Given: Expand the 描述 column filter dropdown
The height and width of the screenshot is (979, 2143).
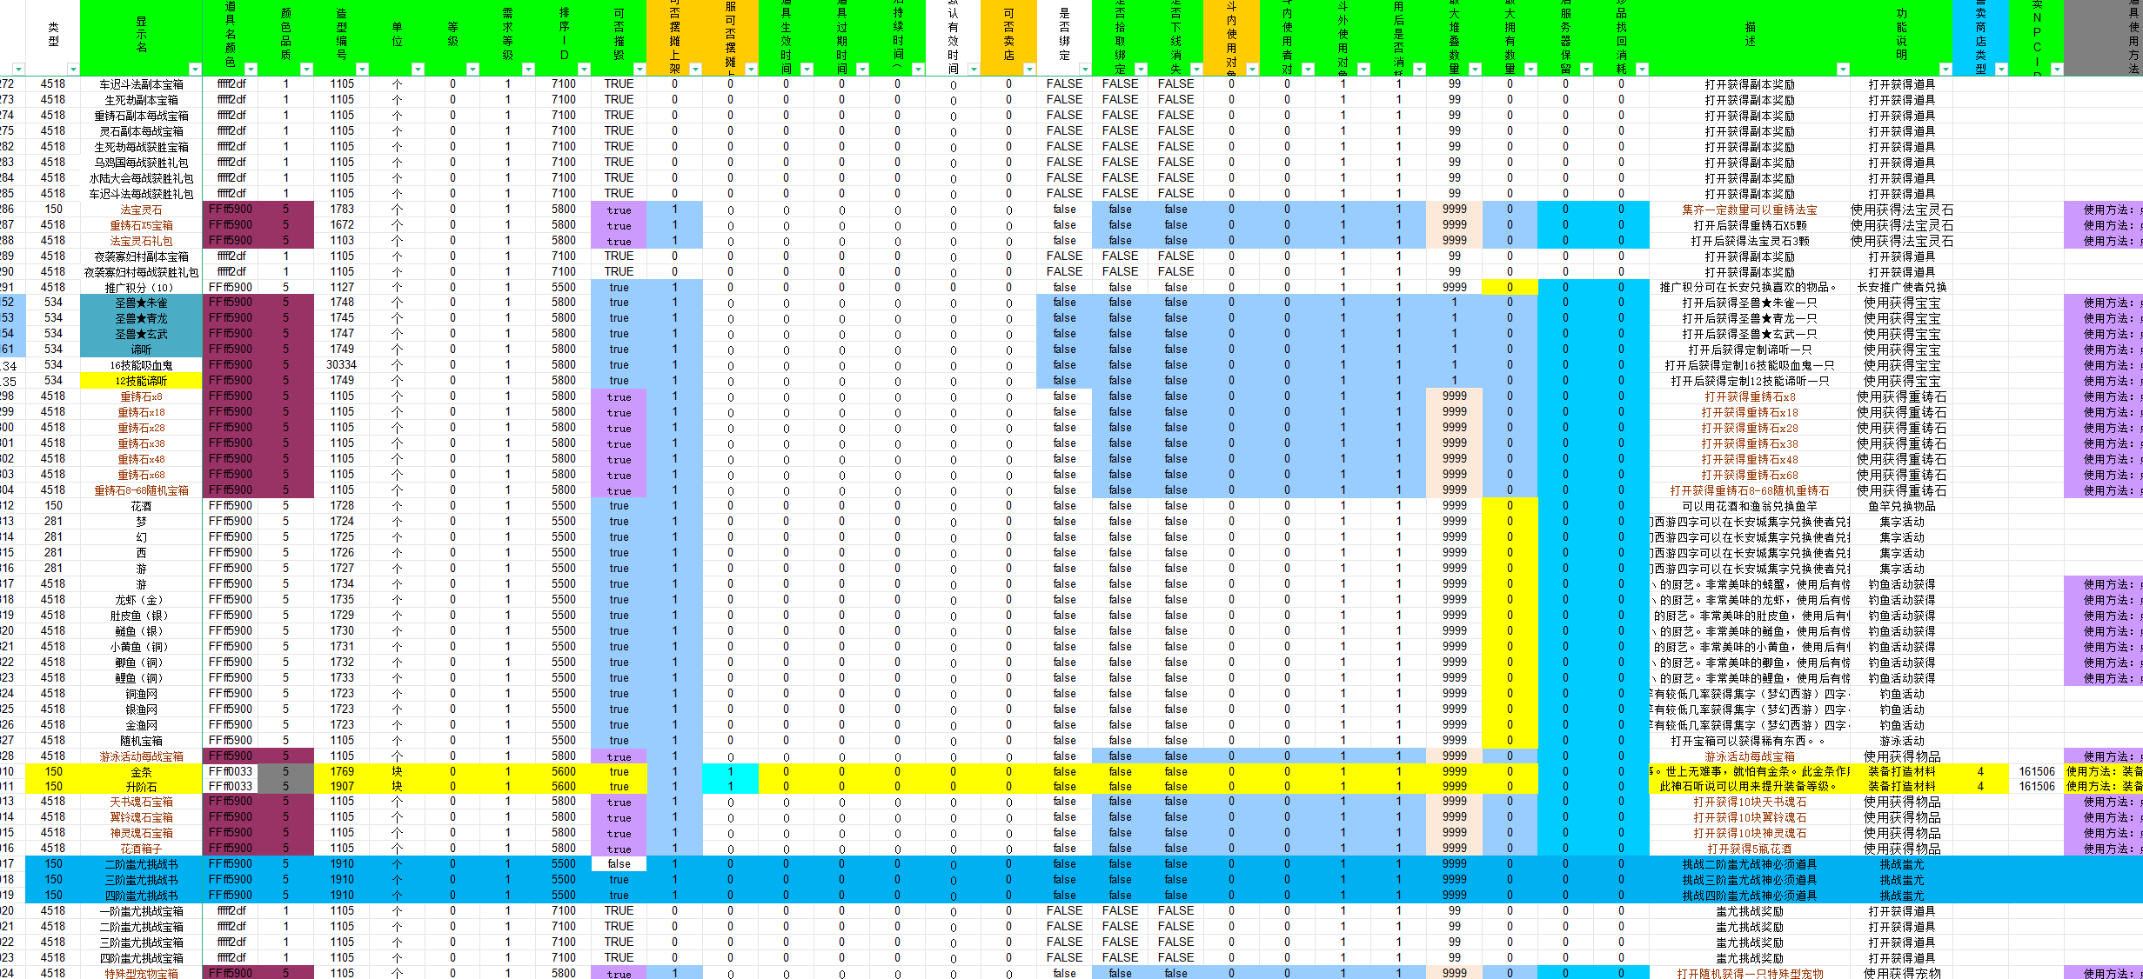Looking at the screenshot, I should (x=1843, y=69).
